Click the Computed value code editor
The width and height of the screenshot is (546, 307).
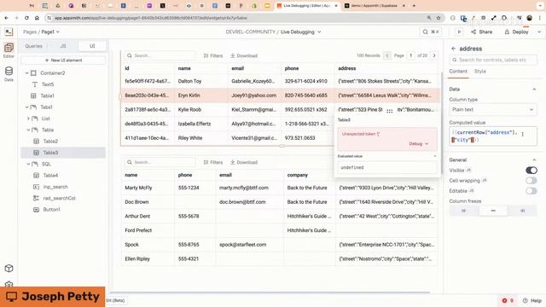tap(493, 136)
